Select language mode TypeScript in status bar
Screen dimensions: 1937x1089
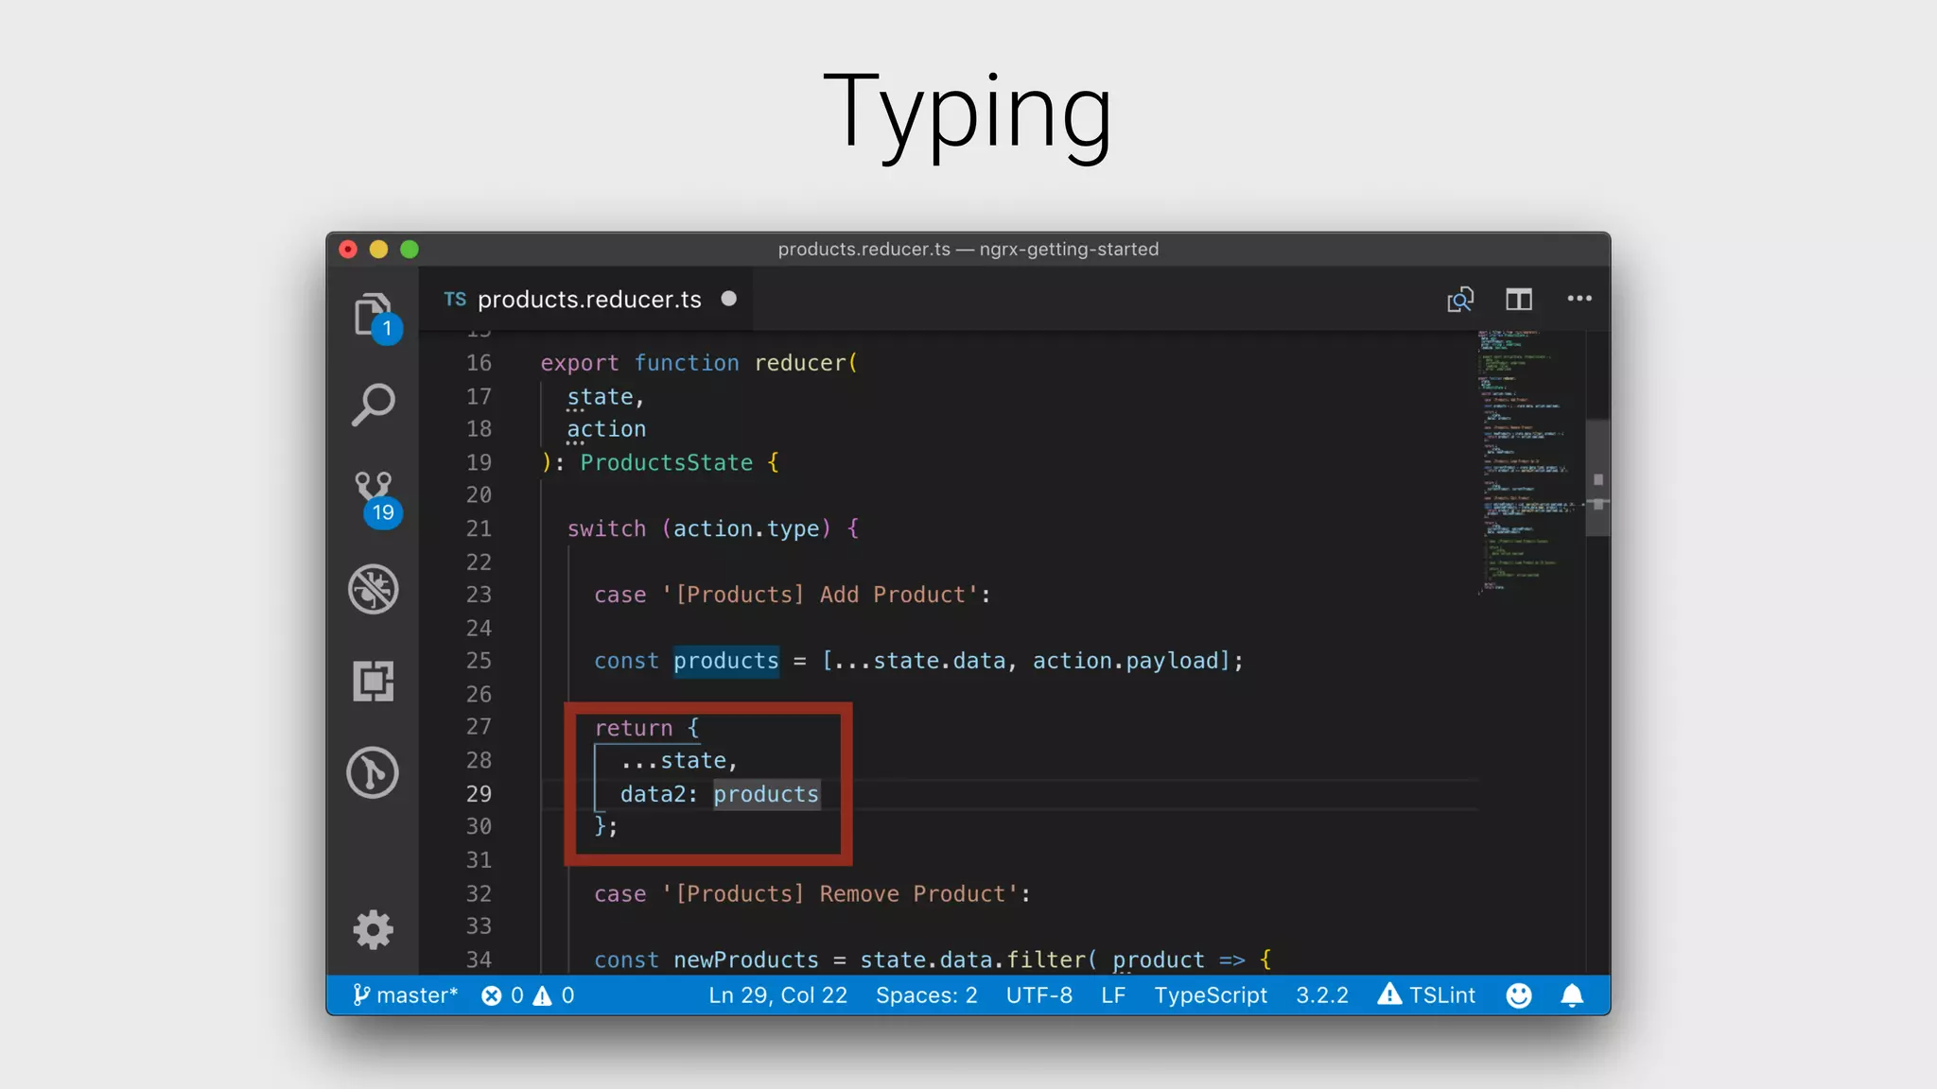point(1210,995)
